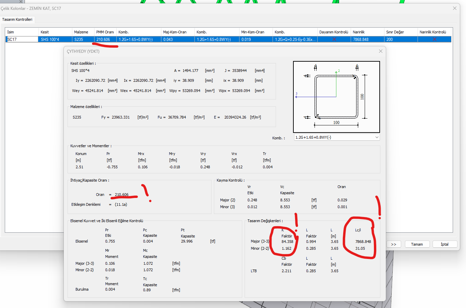
Task: Click the Narinlik Kontrolü column header
Action: pyautogui.click(x=435, y=32)
